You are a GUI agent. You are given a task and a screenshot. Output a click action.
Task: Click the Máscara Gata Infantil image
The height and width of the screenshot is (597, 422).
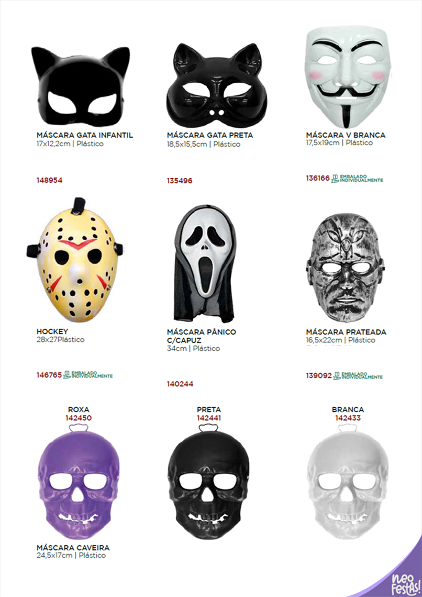coord(80,81)
